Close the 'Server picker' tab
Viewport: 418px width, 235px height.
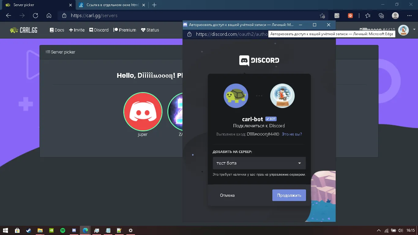click(x=70, y=5)
